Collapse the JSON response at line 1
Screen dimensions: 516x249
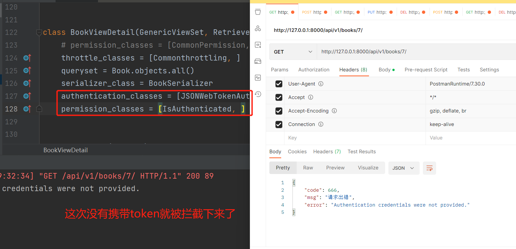(294, 183)
